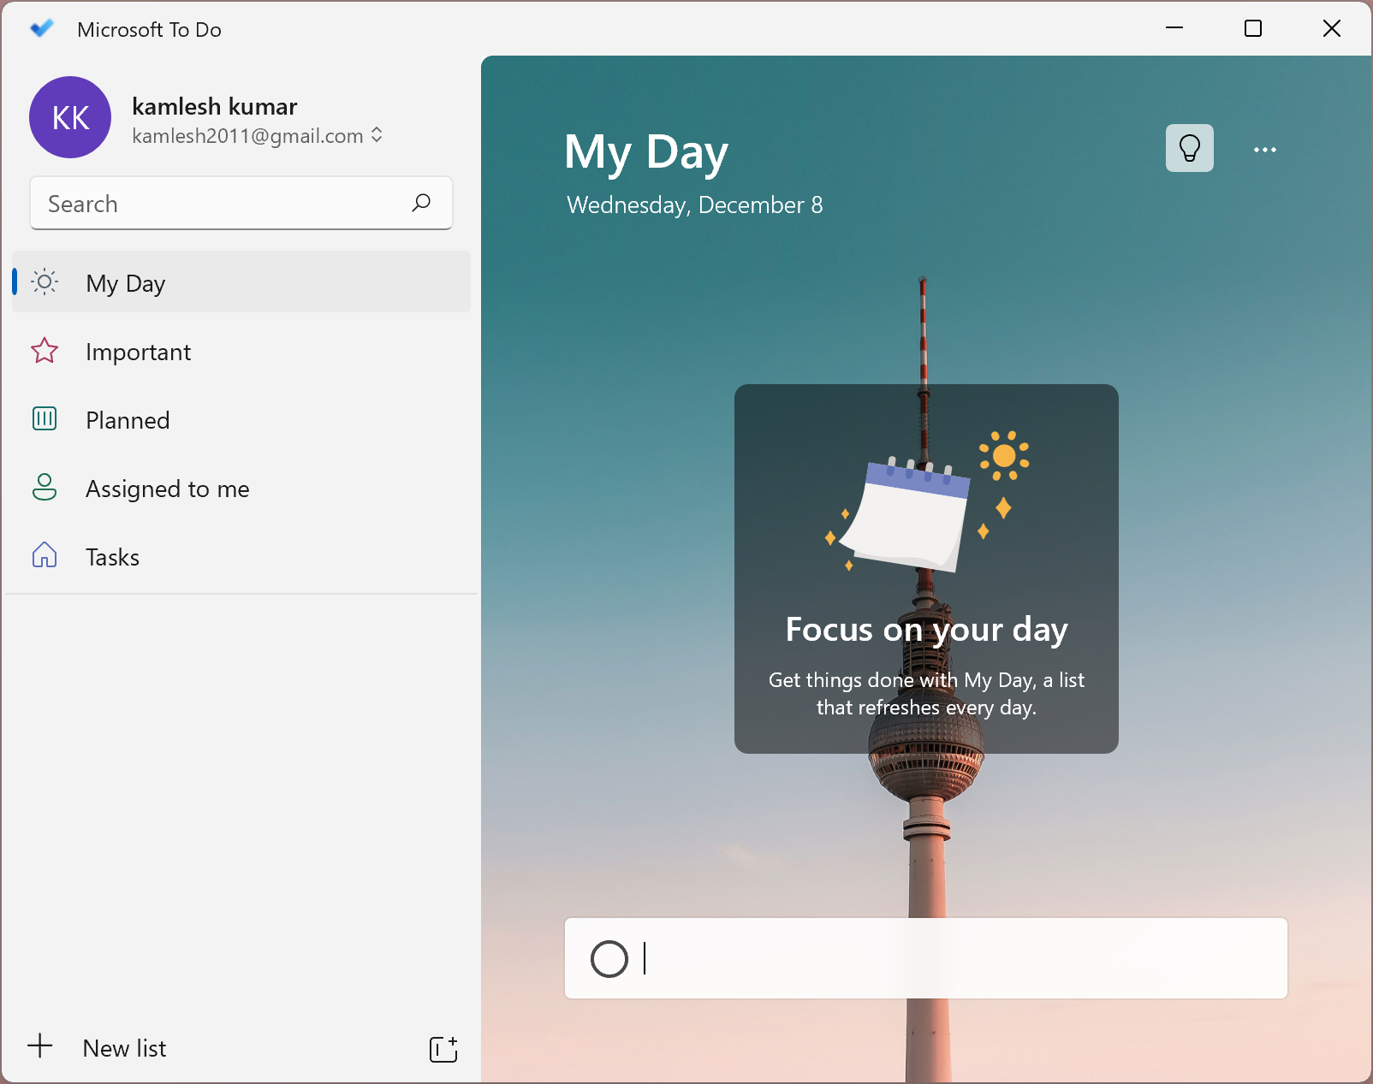Click the search magnifier icon

pos(421,203)
